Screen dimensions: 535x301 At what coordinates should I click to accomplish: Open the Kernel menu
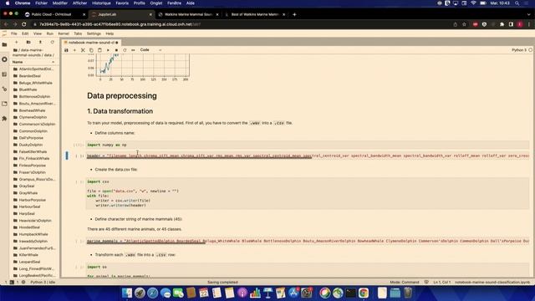click(64, 33)
